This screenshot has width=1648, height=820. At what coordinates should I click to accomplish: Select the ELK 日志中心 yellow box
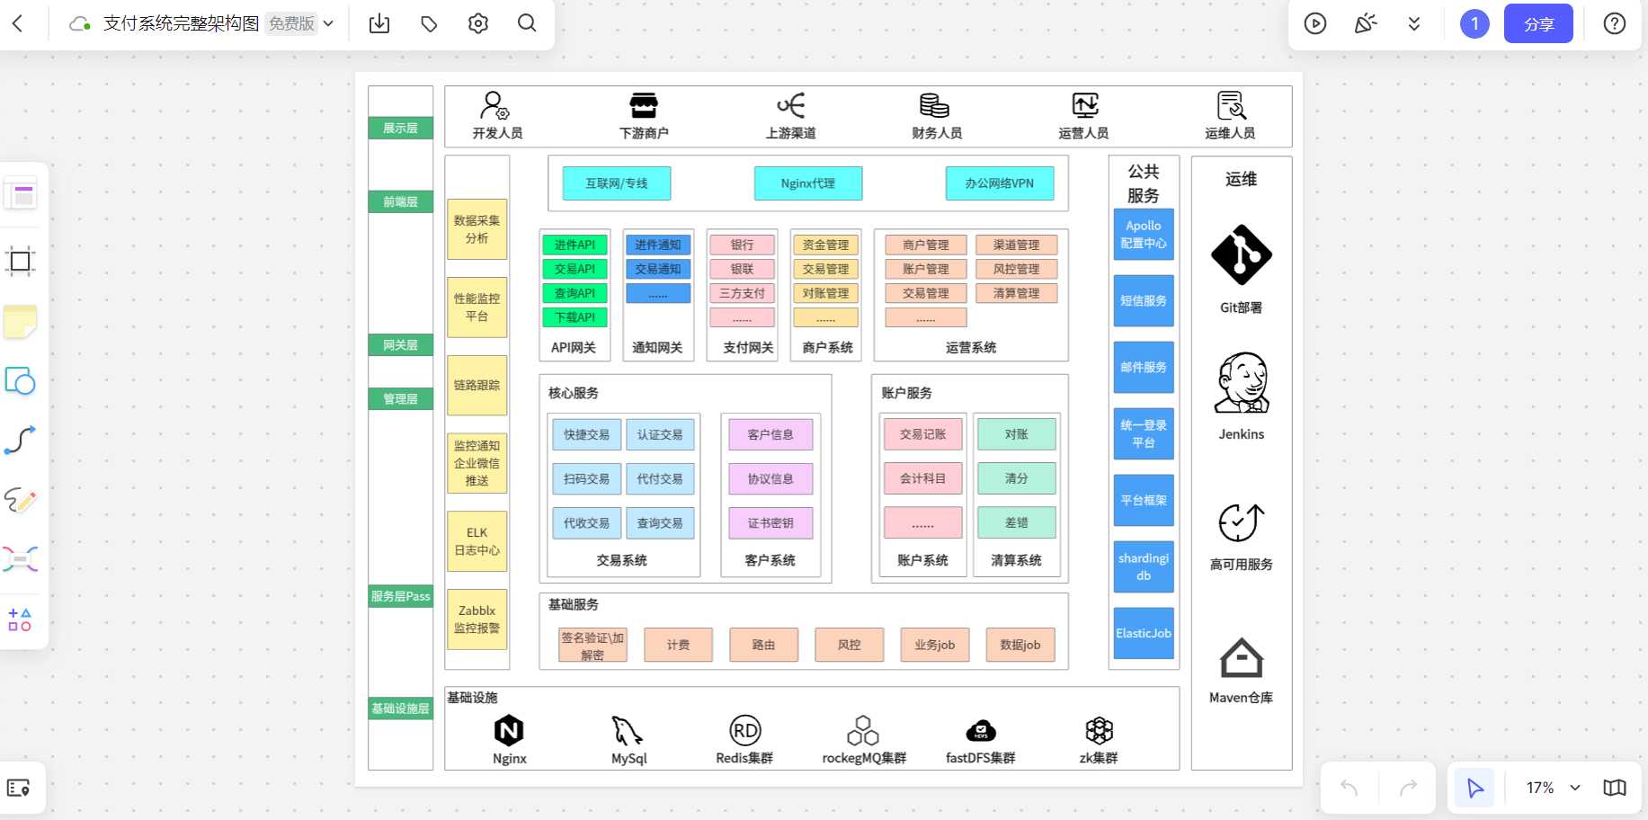(477, 542)
